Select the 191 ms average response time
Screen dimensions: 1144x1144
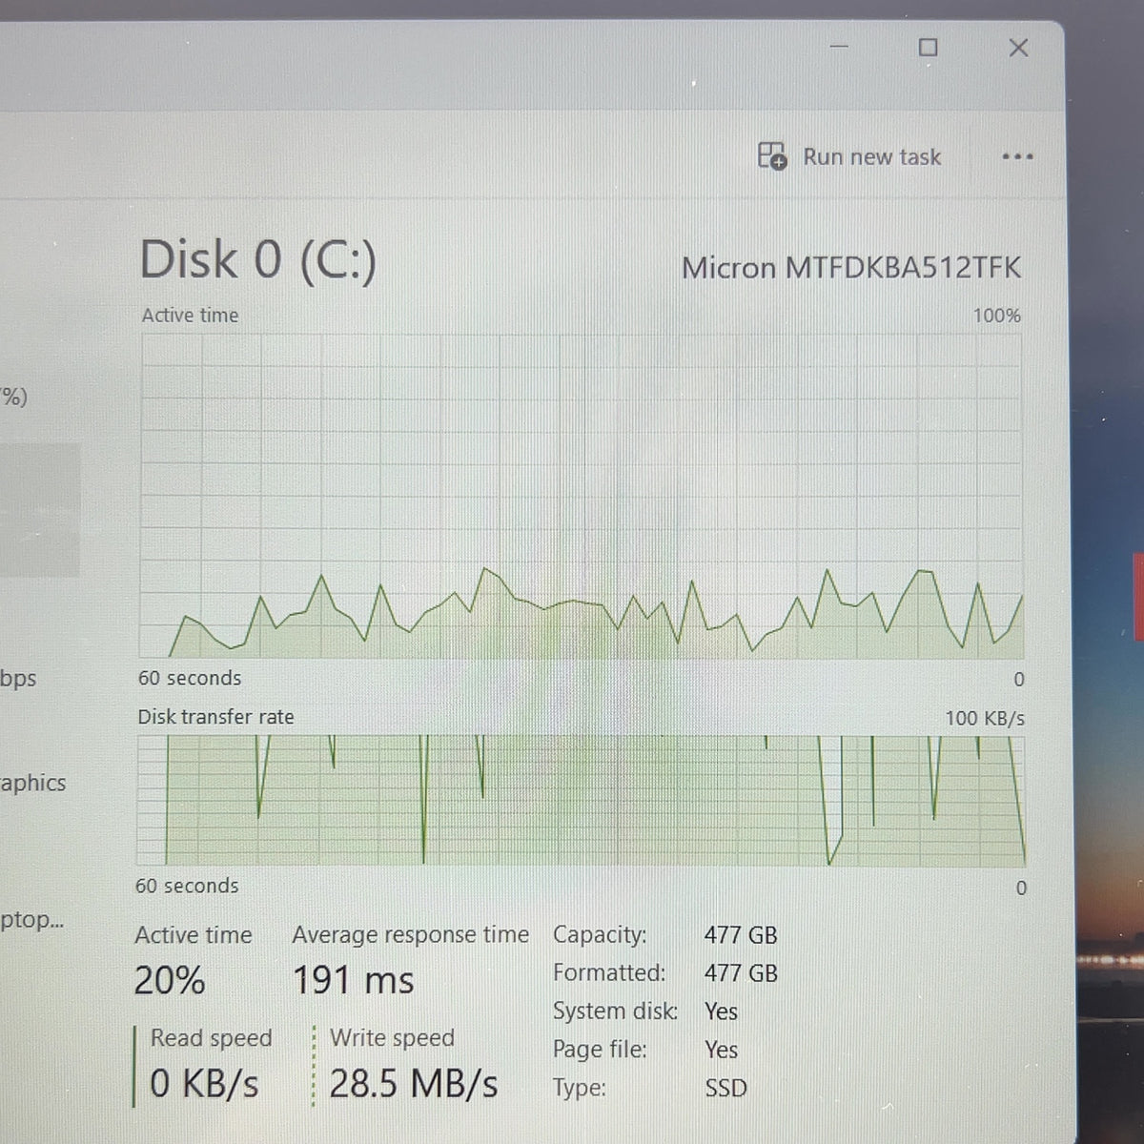[x=353, y=980]
